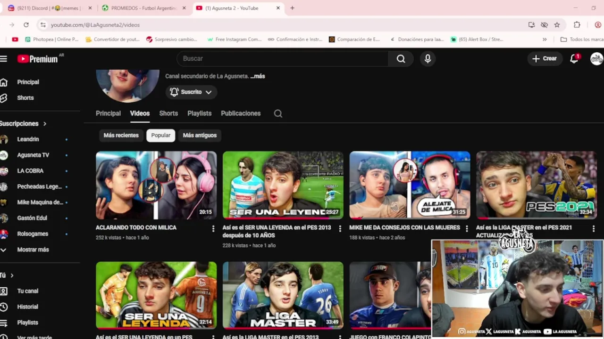
Task: Open Agusneta TV subscription
Action: (x=33, y=155)
